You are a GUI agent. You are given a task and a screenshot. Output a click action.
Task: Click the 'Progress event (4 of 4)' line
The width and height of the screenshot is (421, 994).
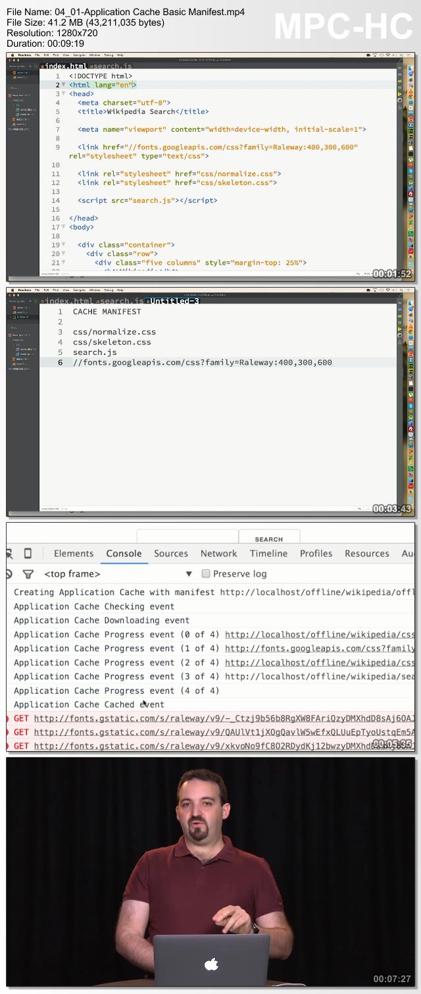(x=116, y=691)
